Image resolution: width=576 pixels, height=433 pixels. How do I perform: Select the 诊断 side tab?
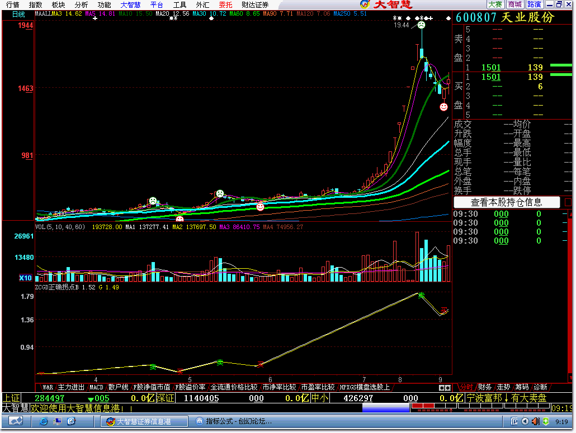click(541, 387)
